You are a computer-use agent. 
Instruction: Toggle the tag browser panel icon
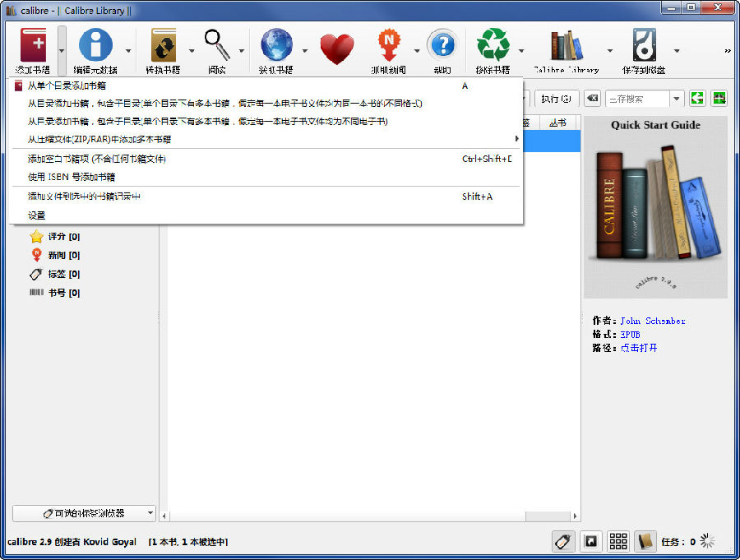[563, 542]
